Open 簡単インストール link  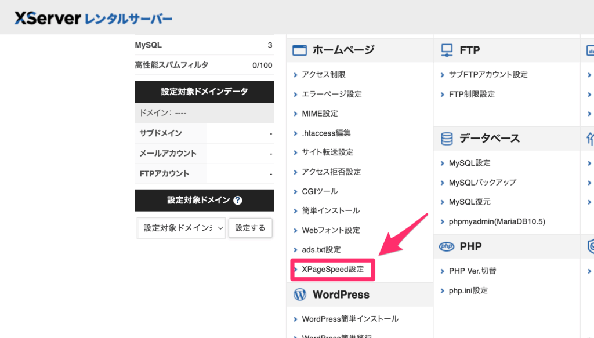click(x=331, y=210)
